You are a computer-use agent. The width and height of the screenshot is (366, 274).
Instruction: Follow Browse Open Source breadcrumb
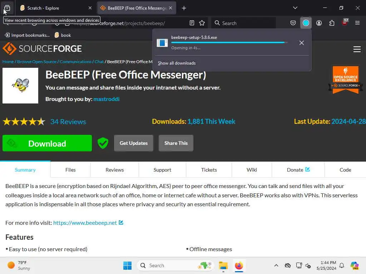coord(37,62)
